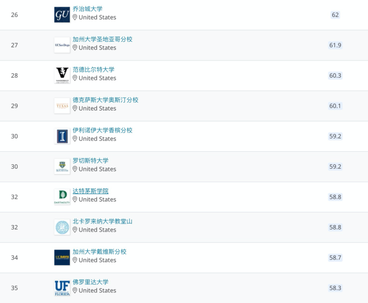Click the location pin under 范德比尔特大学

tap(75, 78)
